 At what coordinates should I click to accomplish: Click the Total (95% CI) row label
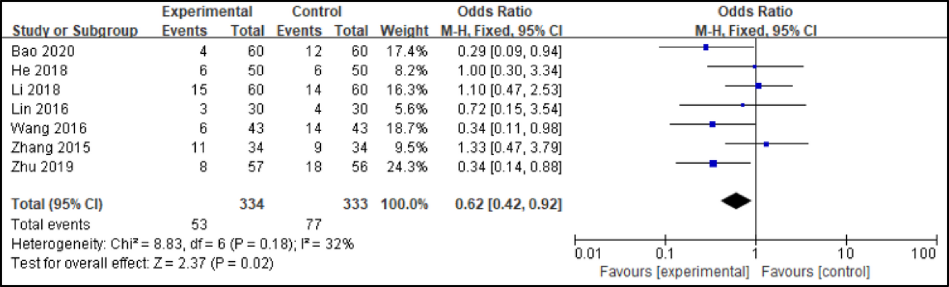[x=57, y=205]
